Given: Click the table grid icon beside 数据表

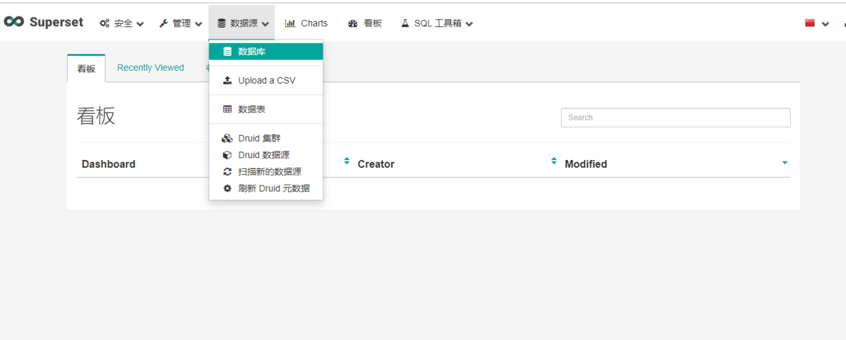Looking at the screenshot, I should (227, 109).
